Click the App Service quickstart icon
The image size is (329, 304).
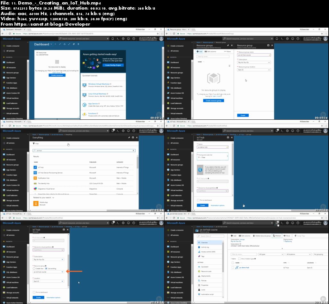click(84, 105)
